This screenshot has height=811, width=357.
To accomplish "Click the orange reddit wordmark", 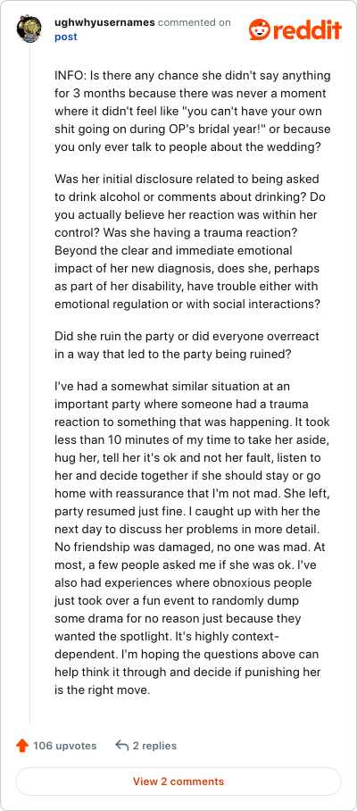I will pyautogui.click(x=308, y=30).
